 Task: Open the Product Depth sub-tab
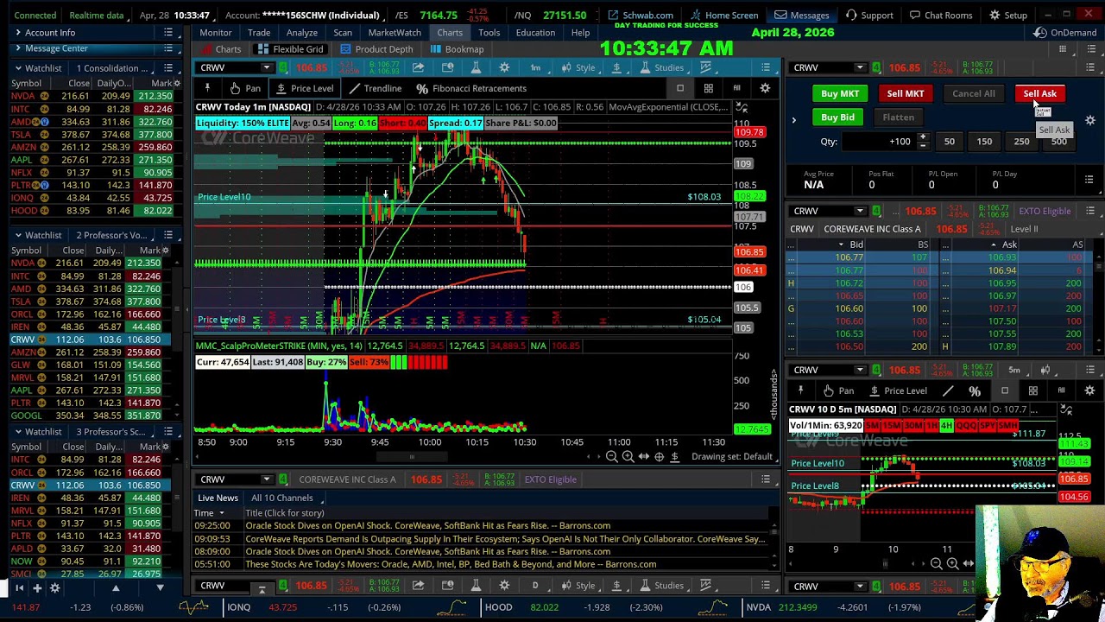[x=376, y=49]
